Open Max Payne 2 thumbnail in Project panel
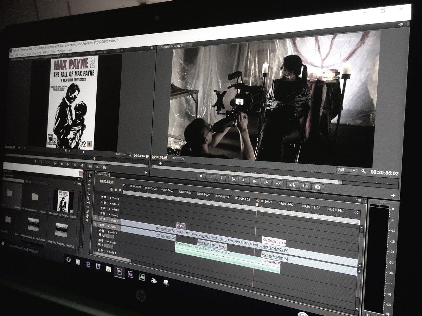The width and height of the screenshot is (422, 316). coord(63,201)
